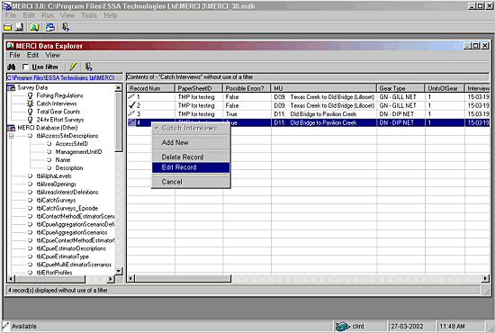The image size is (495, 333).
Task: Select the tblCatchSurveys_Episode tree item
Action: point(67,208)
